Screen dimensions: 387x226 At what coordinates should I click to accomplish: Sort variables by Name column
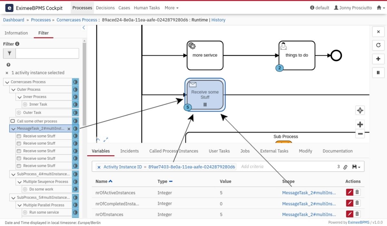(x=104, y=181)
